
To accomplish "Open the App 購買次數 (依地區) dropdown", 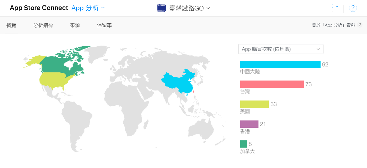I will (281, 49).
